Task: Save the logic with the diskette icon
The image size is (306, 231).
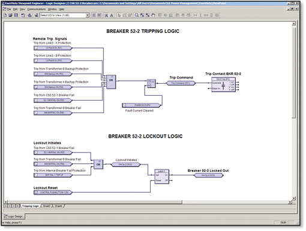Action: click(x=16, y=15)
